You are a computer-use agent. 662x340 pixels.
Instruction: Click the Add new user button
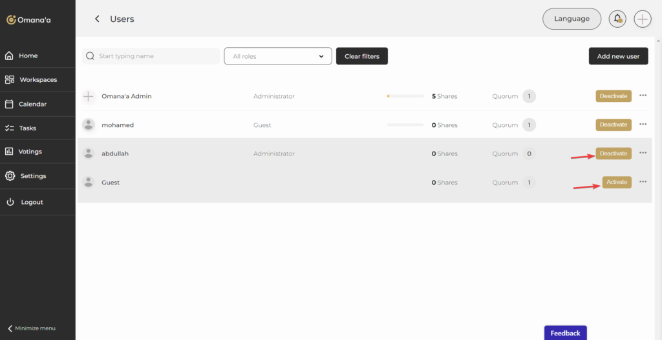tap(617, 56)
